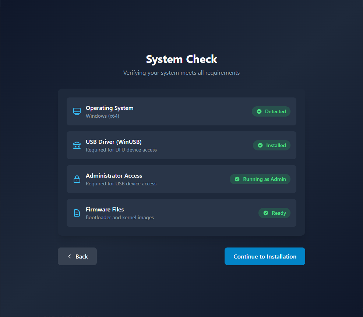Click the System Check page title
The width and height of the screenshot is (363, 317).
tap(181, 59)
